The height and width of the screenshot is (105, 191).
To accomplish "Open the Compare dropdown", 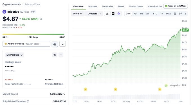I will tap(94, 13).
